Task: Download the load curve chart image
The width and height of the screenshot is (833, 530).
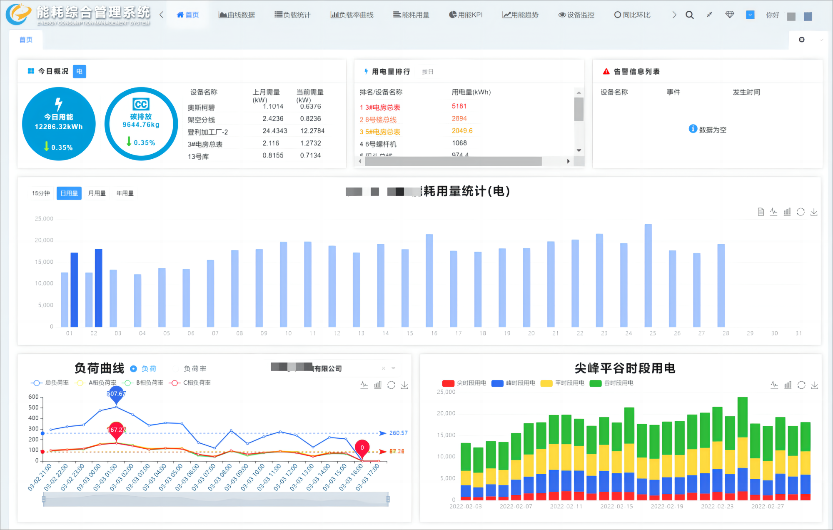Action: point(404,385)
